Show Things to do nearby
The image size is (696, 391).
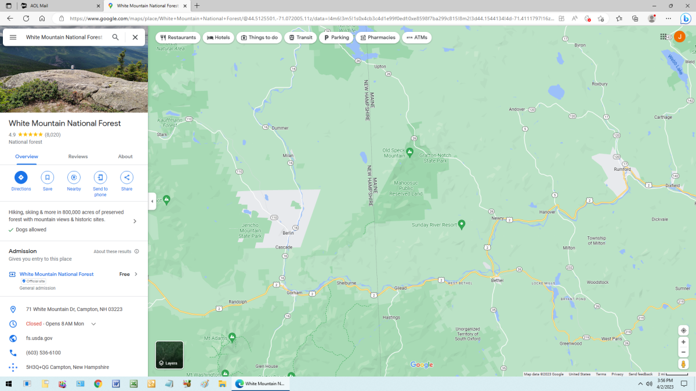(x=259, y=38)
